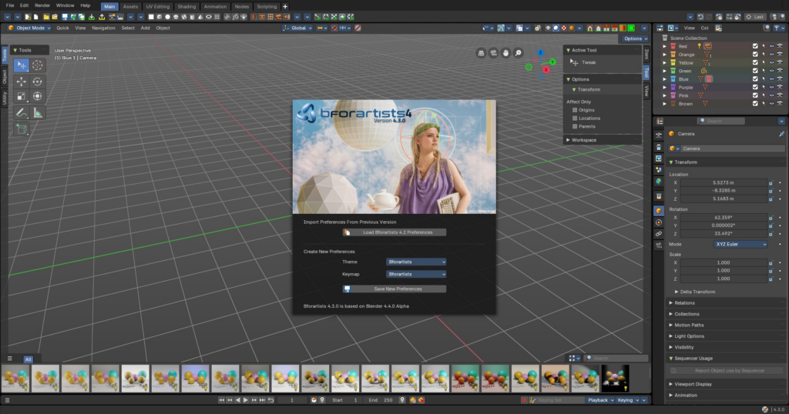
Task: Switch to the UV Editing workspace tab
Action: 157,6
